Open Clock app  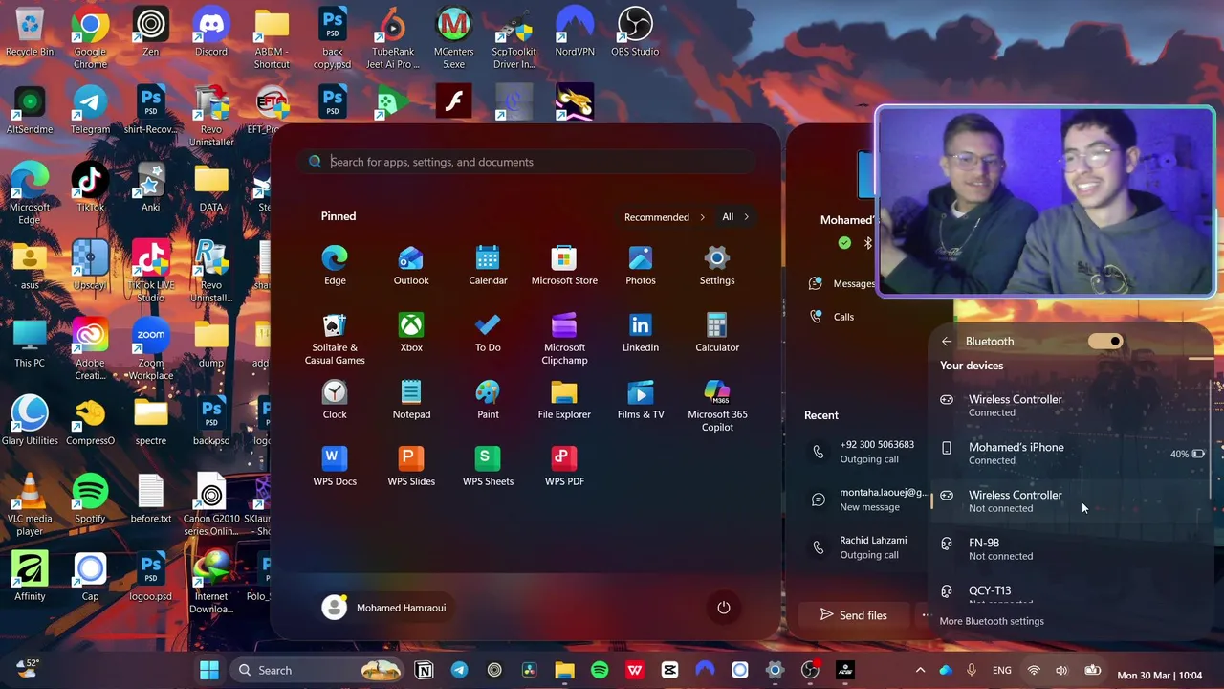[335, 400]
